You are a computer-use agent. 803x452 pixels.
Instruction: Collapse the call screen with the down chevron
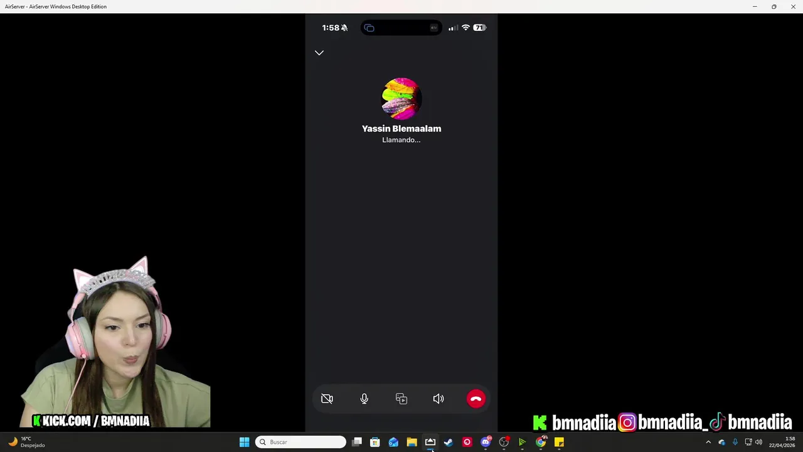point(319,53)
